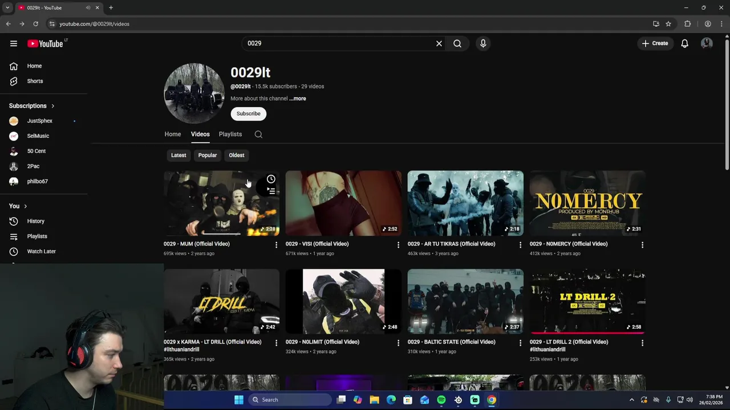Image resolution: width=730 pixels, height=410 pixels.
Task: Open options for LT DRILL 2 video
Action: (642, 343)
